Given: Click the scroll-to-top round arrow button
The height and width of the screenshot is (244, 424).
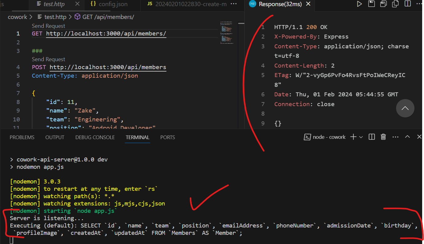Looking at the screenshot, I should pos(405,108).
